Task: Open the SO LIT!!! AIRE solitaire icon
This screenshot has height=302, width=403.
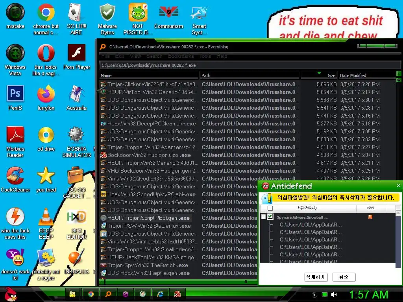Action: pos(76,19)
